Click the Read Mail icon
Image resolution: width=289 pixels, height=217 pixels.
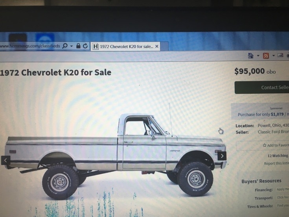tap(280, 55)
